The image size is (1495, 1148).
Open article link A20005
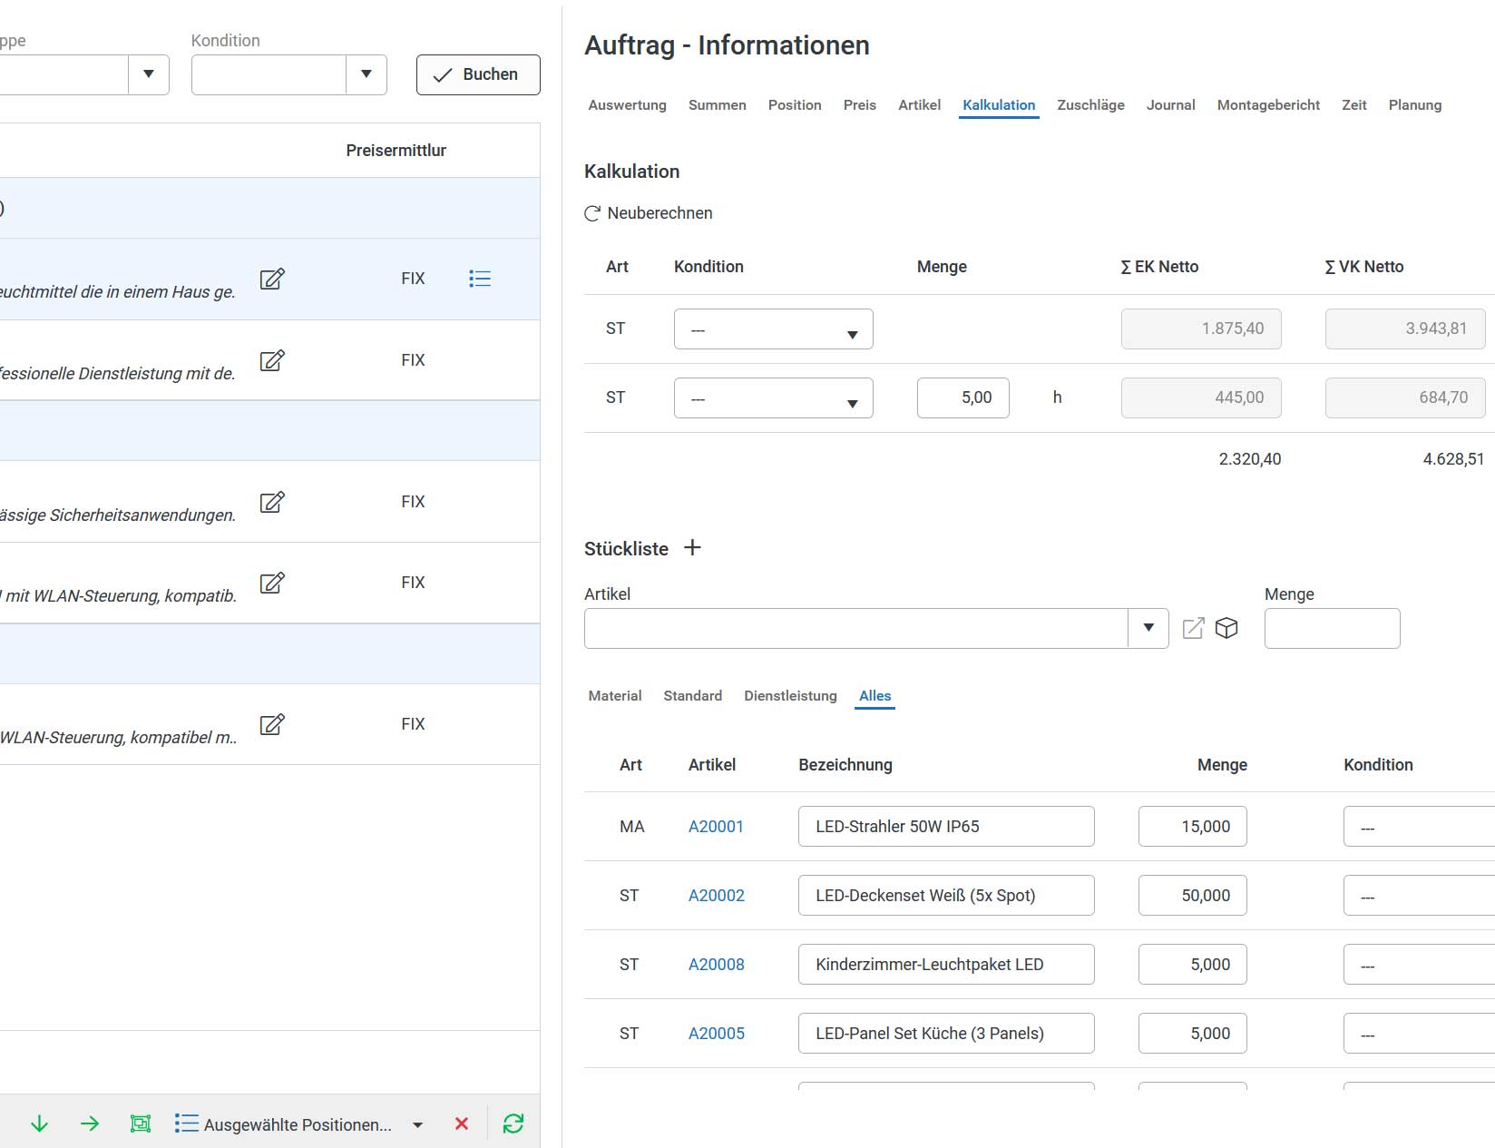717,1034
